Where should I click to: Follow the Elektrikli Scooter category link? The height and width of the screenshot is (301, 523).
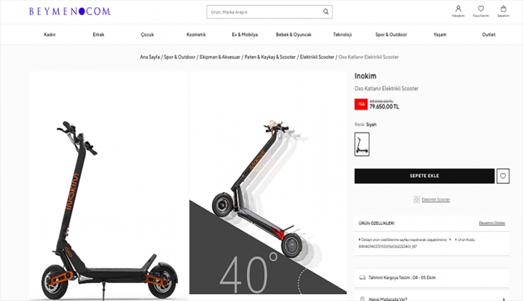[436, 199]
